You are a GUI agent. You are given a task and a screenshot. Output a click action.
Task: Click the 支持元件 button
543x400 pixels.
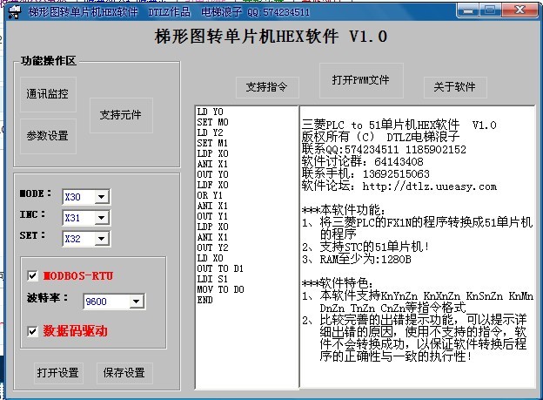(120, 115)
